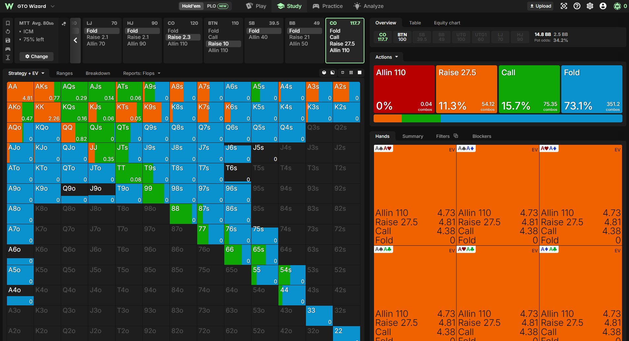Select the compact four-corner matrix view

[x=343, y=73]
